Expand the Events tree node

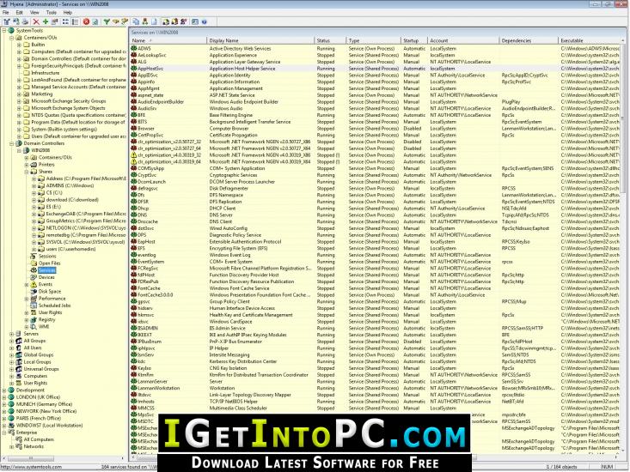coord(27,284)
